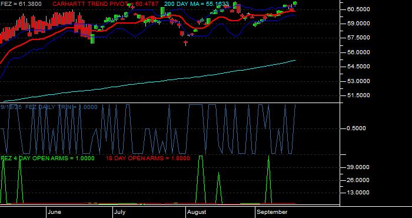Select the FEZ 4 DAY OPEN ARMS label
Image resolution: width=412 pixels, height=218 pixels.
coord(48,158)
